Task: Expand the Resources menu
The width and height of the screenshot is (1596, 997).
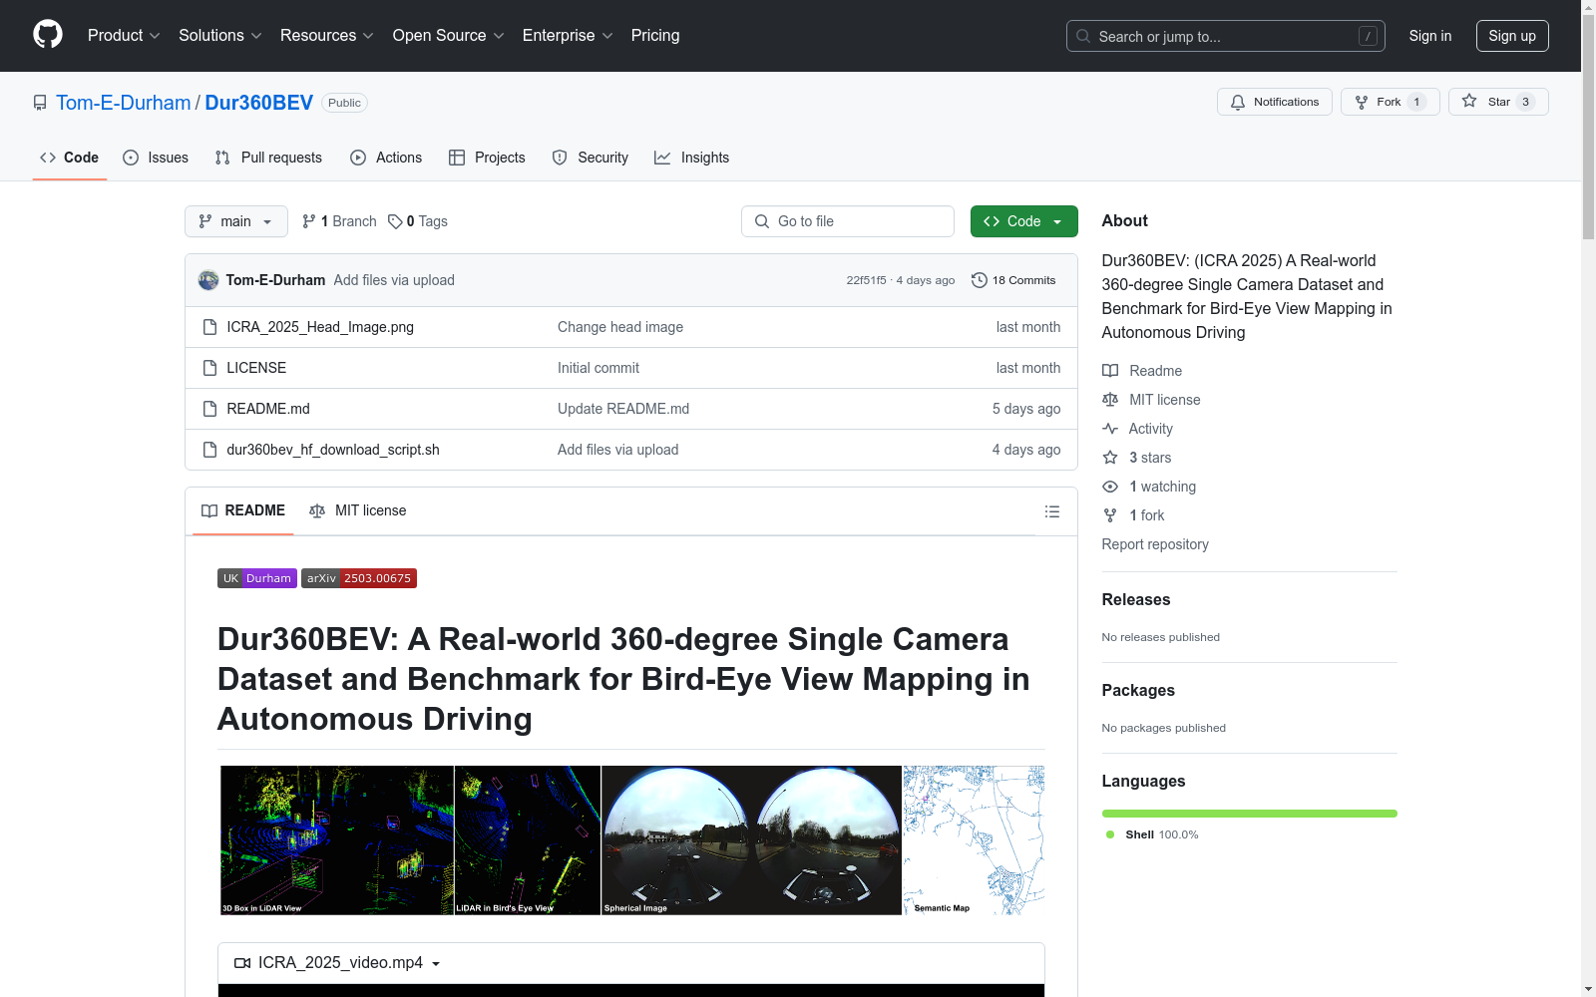Action: 327,36
